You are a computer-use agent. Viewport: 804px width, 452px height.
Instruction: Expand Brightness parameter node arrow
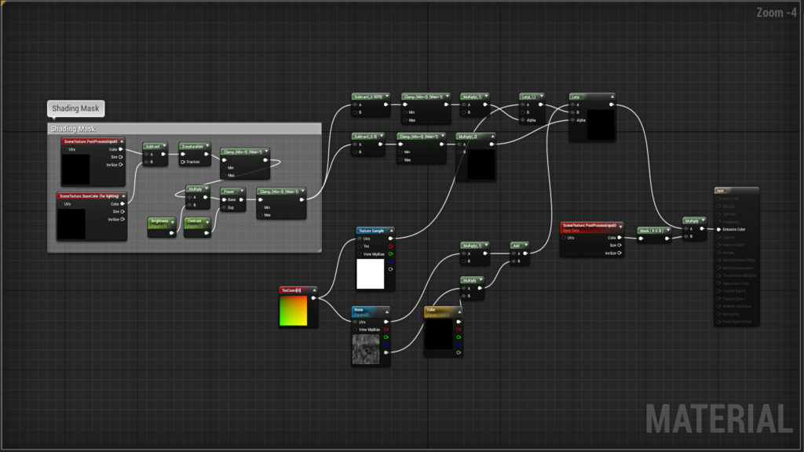click(x=172, y=222)
